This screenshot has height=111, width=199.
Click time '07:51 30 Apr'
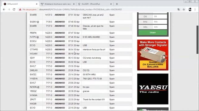(x=74, y=15)
